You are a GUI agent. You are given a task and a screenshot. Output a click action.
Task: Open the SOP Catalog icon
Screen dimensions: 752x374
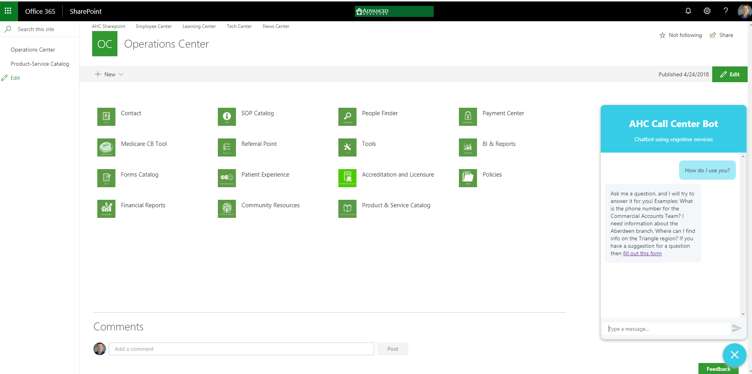coord(227,116)
